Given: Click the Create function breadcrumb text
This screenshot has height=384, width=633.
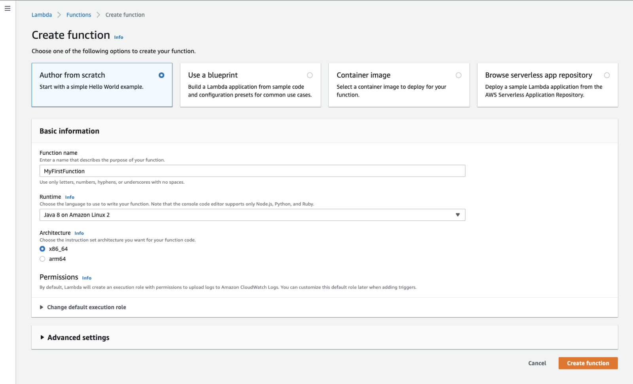Looking at the screenshot, I should [x=125, y=15].
